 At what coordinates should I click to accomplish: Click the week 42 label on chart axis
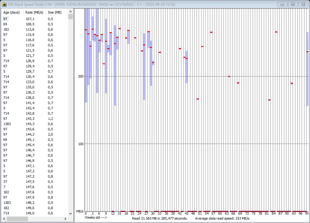click(x=180, y=213)
